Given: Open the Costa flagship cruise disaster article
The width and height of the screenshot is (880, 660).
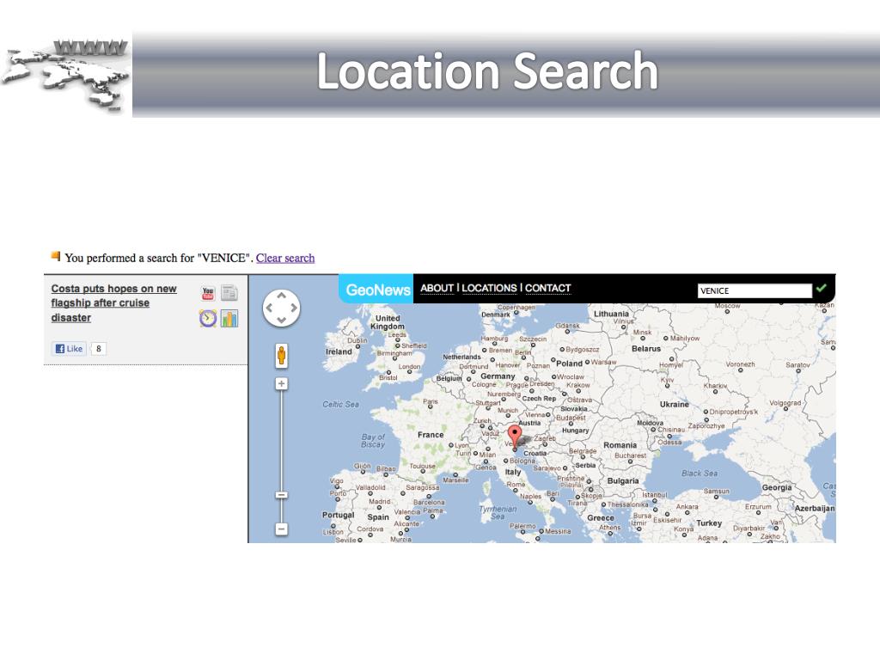Looking at the screenshot, I should pyautogui.click(x=114, y=303).
